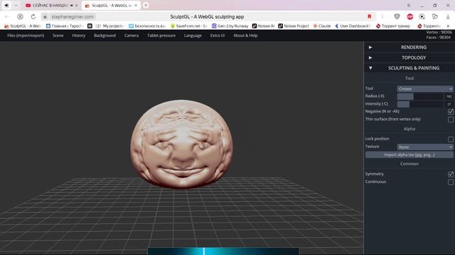The width and height of the screenshot is (455, 255).
Task: Open the Noisee Project bookmark
Action: pos(294,26)
